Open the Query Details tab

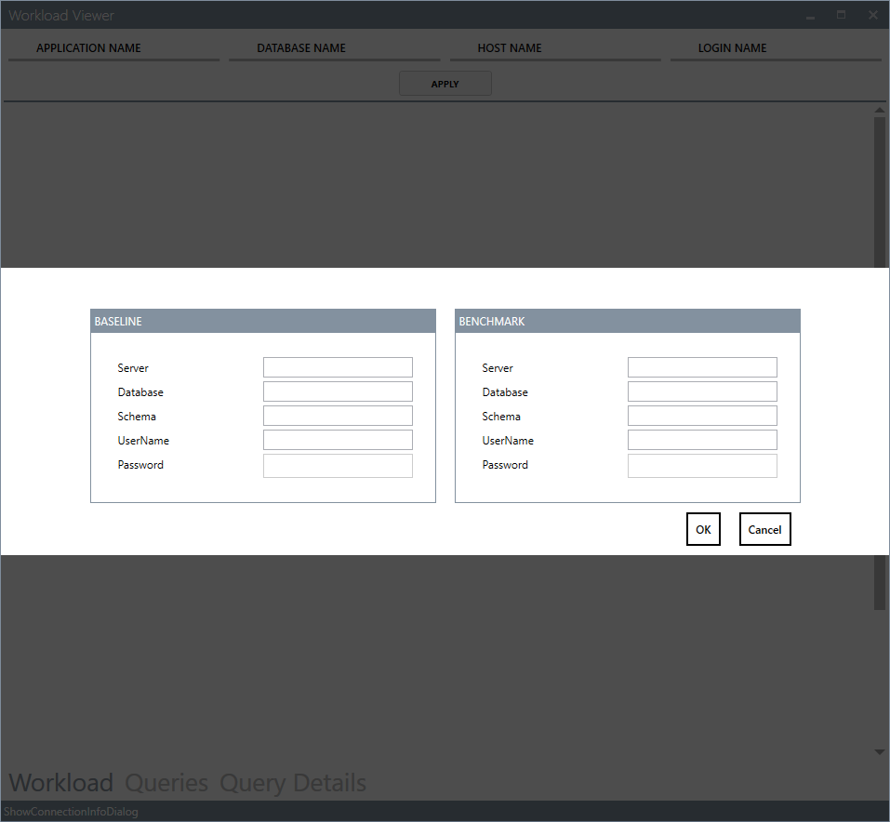coord(293,782)
